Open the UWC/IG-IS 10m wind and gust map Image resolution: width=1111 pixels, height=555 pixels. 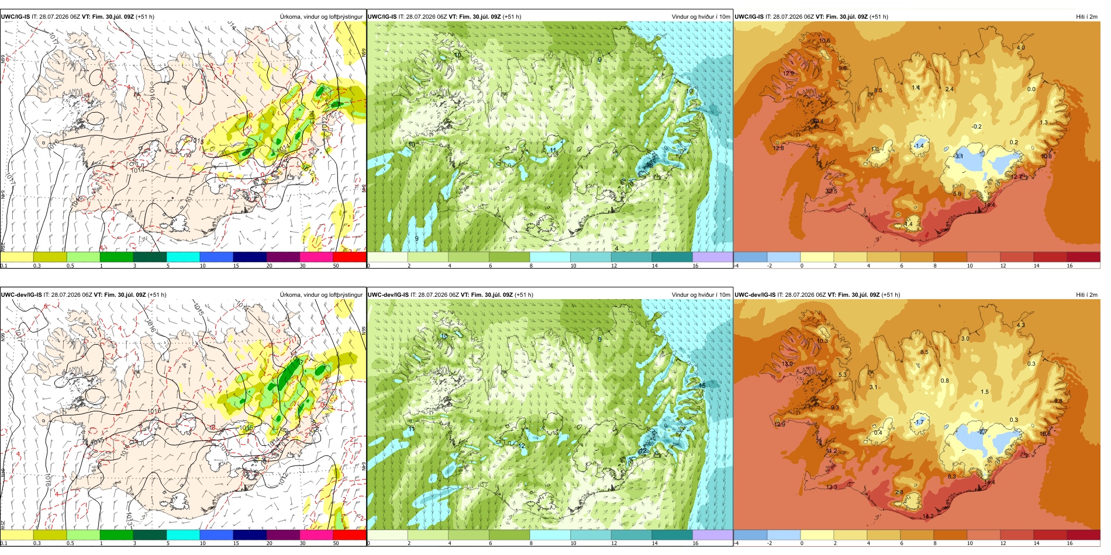tap(550, 137)
